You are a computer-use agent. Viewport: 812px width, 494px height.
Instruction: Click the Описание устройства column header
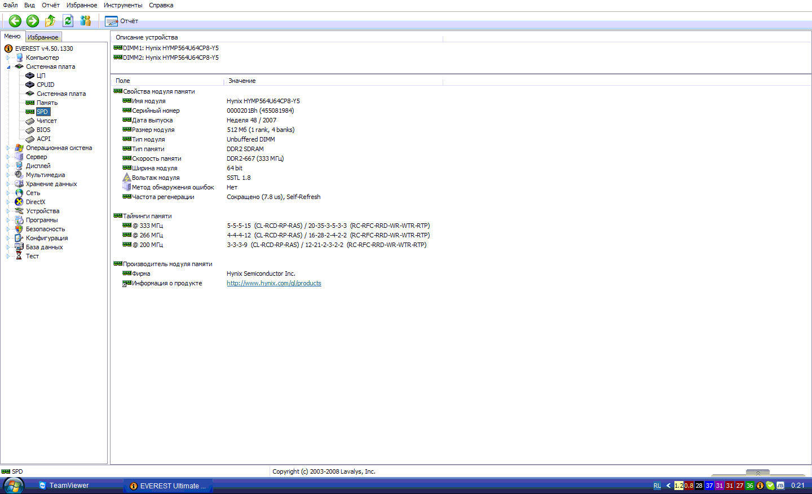[277, 37]
